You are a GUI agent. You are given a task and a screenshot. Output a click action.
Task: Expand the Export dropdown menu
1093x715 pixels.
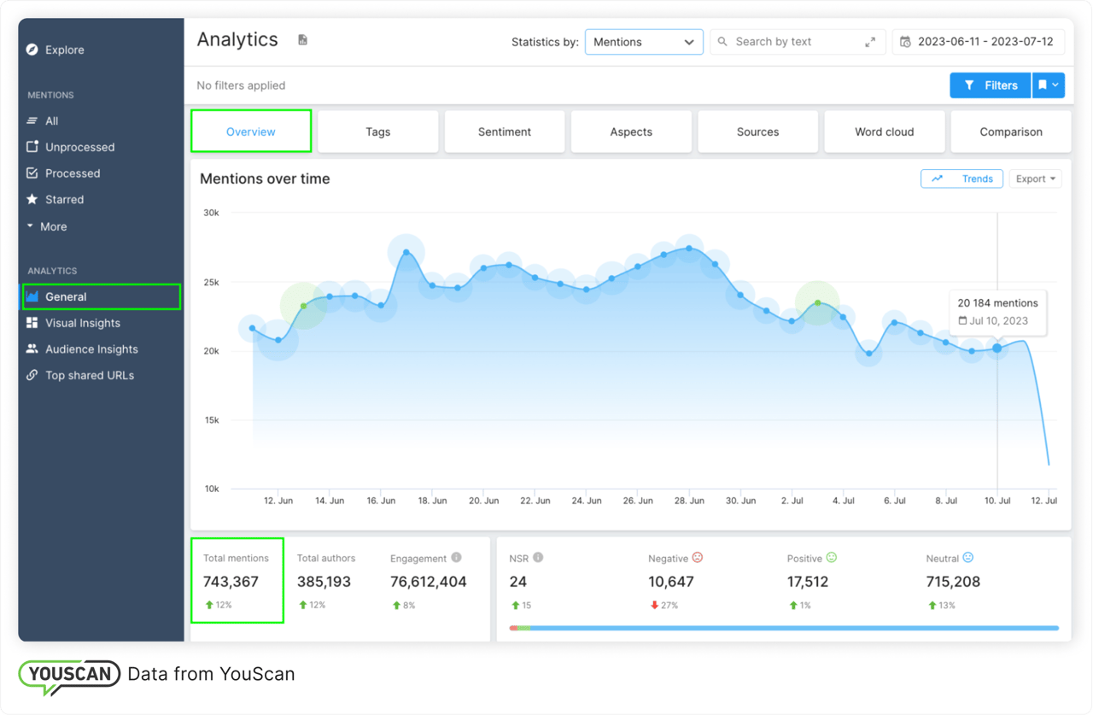pos(1035,179)
